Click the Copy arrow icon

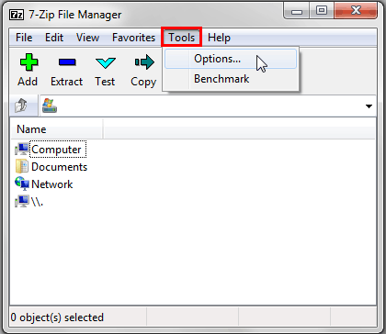click(x=144, y=62)
